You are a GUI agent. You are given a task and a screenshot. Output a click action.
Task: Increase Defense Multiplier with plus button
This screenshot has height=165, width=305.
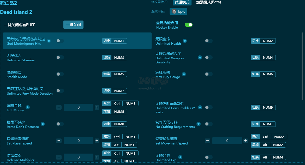click(97, 157)
